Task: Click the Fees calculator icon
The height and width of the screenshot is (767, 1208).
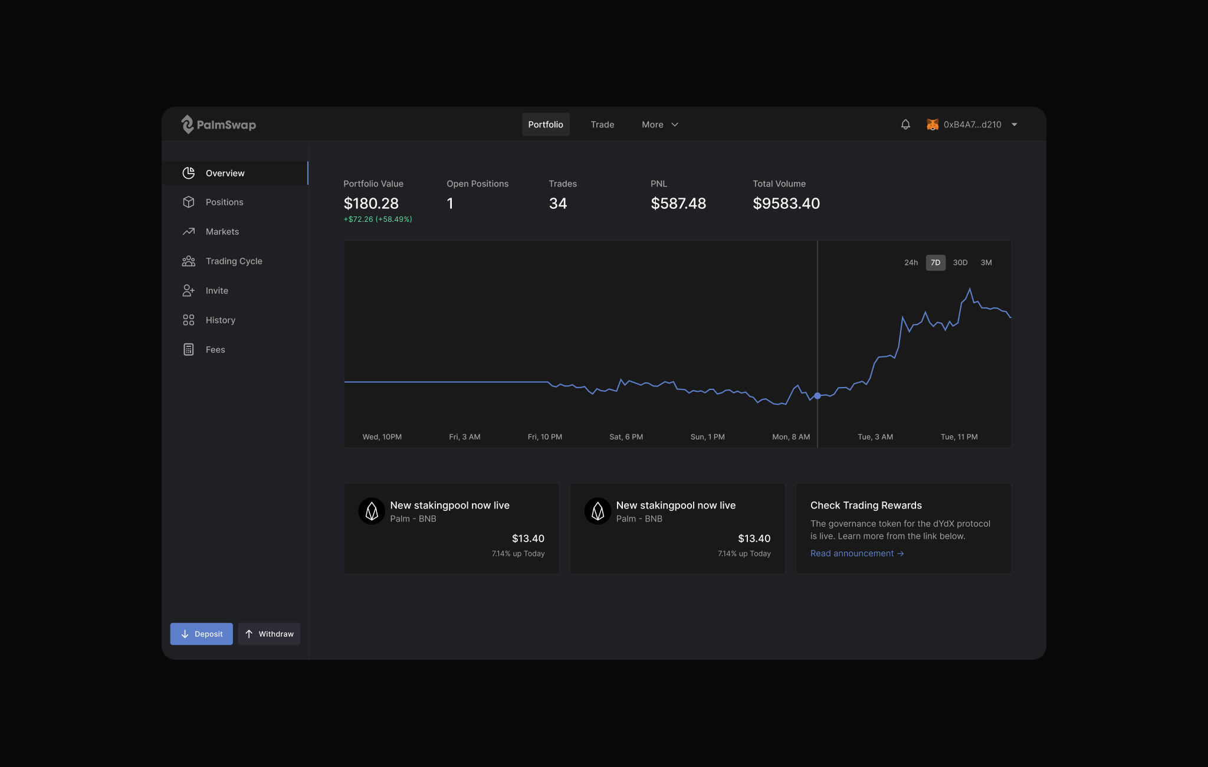Action: tap(189, 350)
